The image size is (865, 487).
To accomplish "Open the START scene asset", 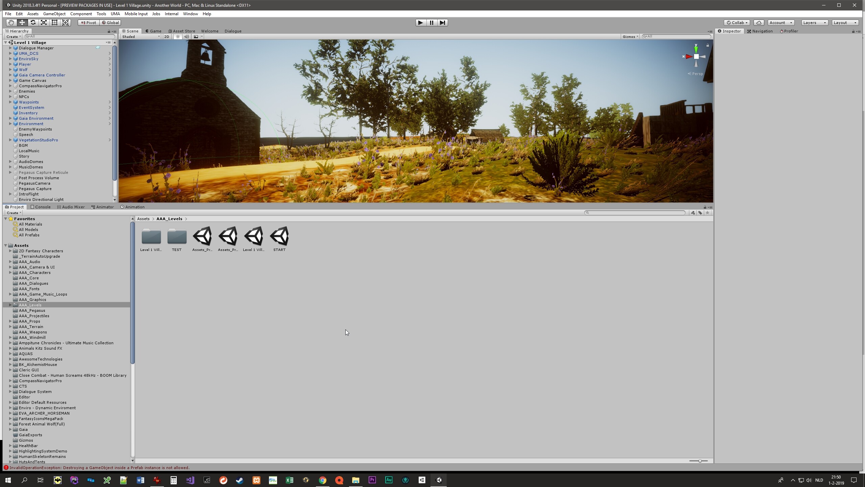I will coord(279,237).
